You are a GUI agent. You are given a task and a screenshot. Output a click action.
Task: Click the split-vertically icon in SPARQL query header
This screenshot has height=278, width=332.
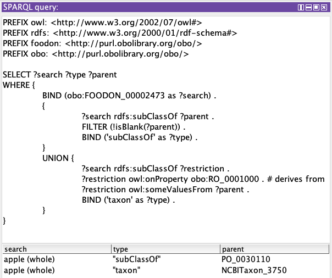[301, 7]
